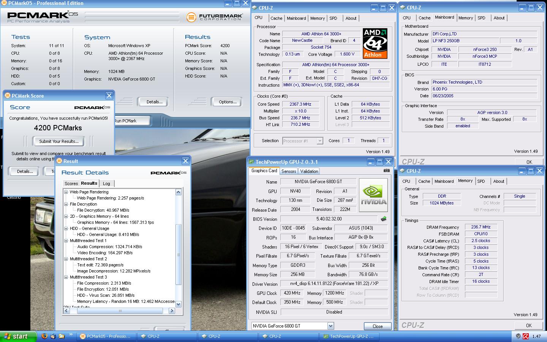Switch to the Validation tab in GPU-Z

[x=309, y=171]
